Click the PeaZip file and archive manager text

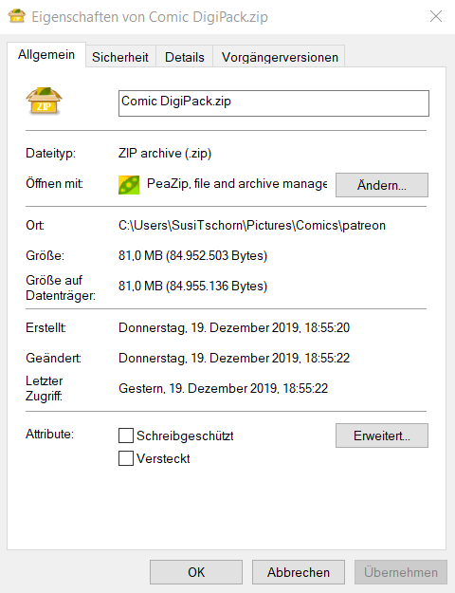[x=237, y=184]
